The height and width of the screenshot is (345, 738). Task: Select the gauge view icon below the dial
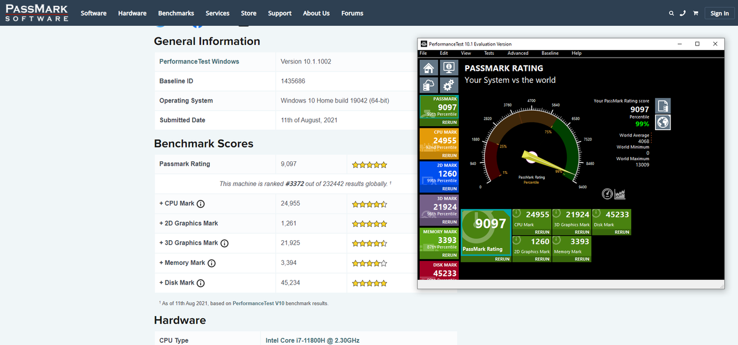click(x=607, y=194)
